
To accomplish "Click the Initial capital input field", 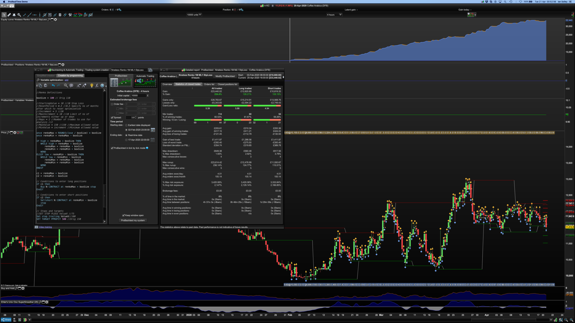I will point(138,96).
